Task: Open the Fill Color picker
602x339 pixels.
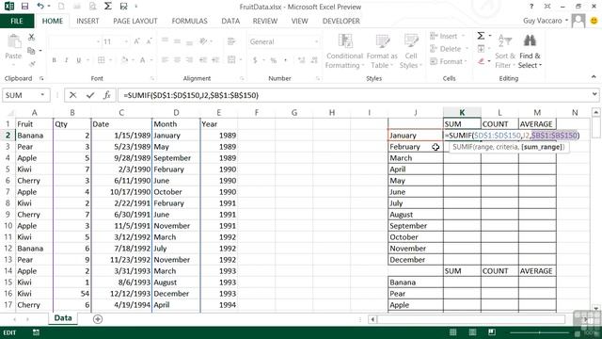Action: click(x=125, y=60)
